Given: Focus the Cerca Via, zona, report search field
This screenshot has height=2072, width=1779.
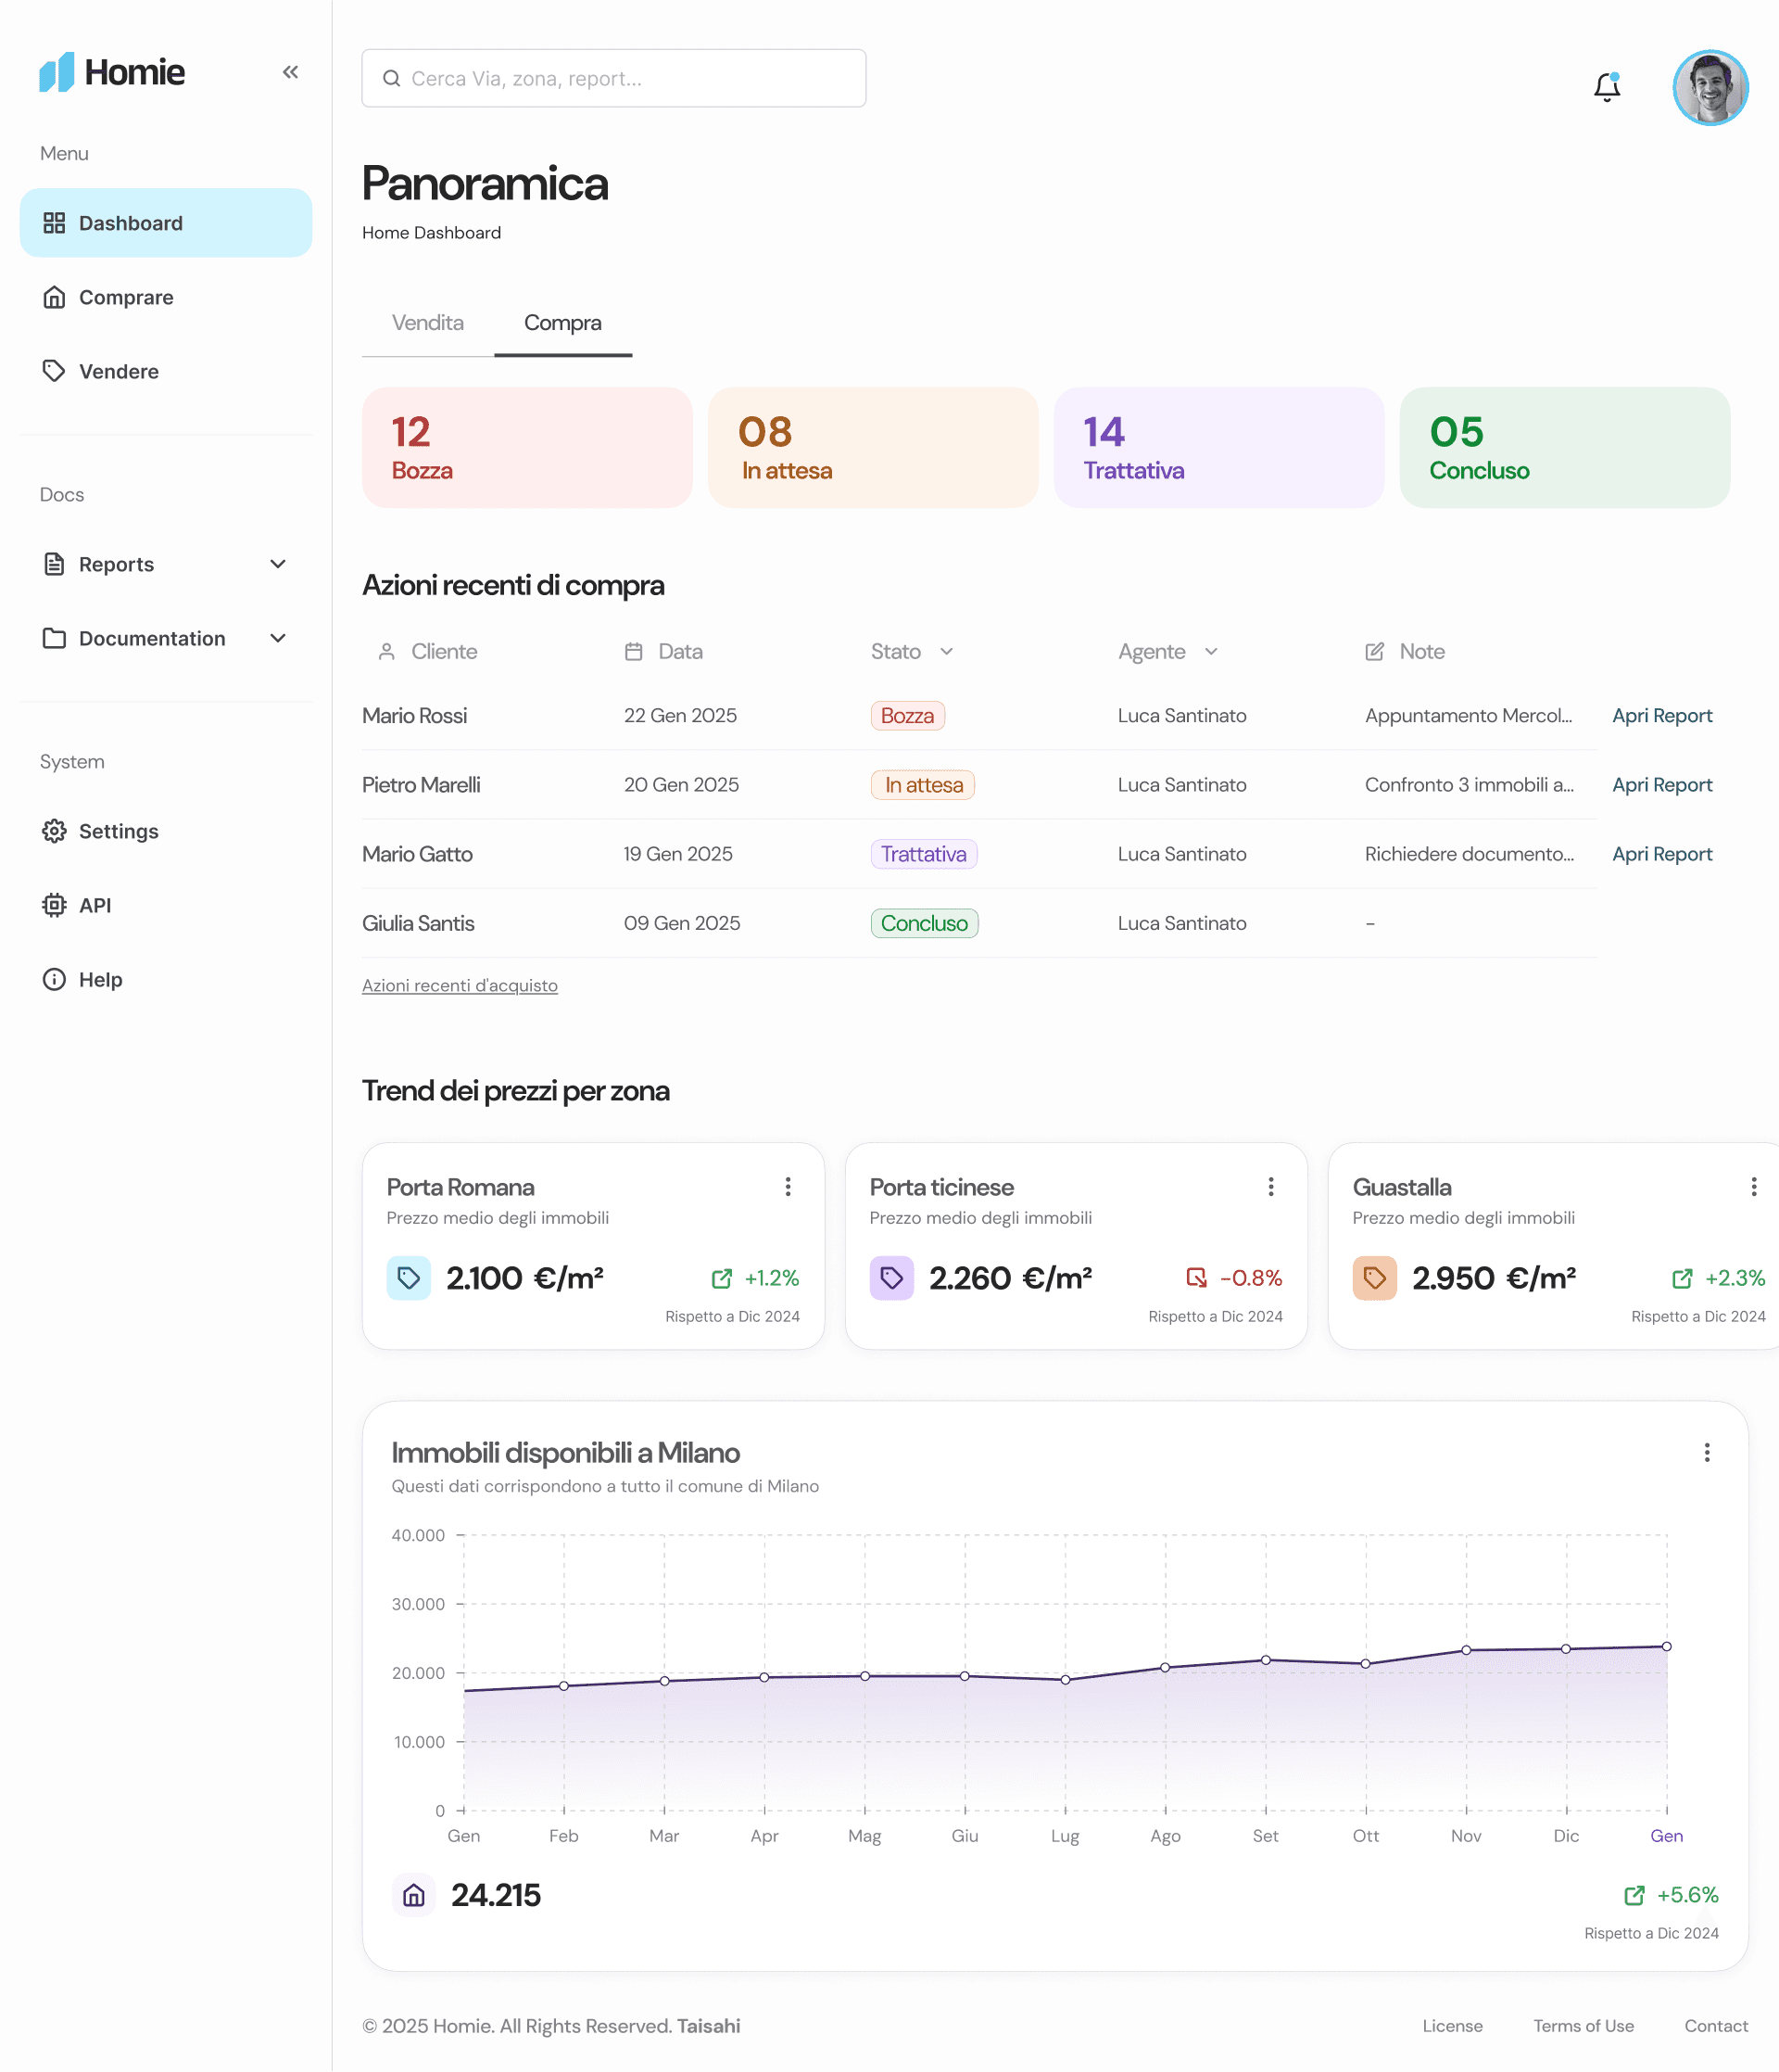Looking at the screenshot, I should pyautogui.click(x=613, y=78).
